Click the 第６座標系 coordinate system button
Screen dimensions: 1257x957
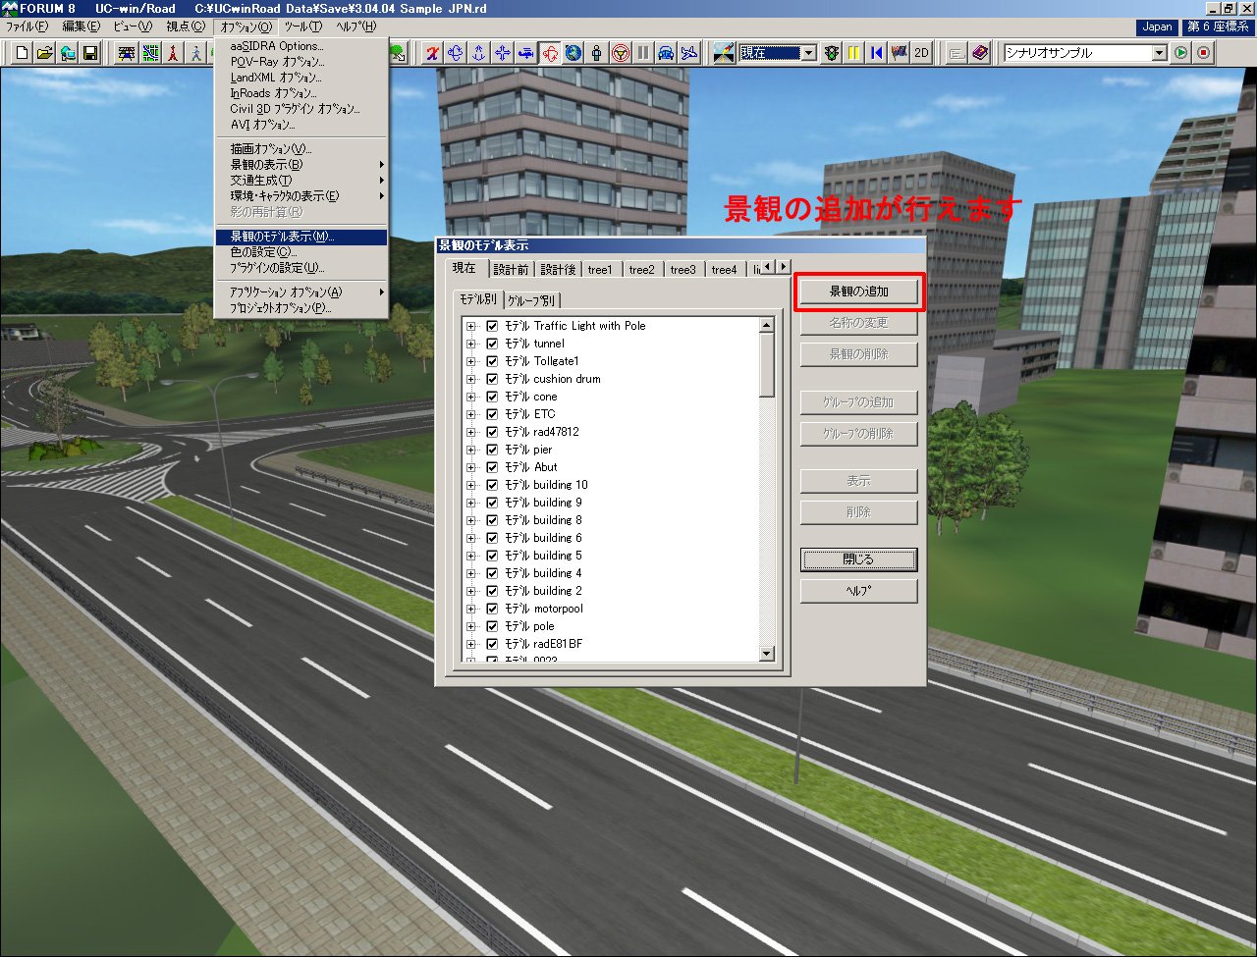tap(1218, 27)
